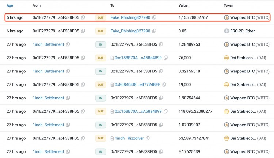The width and height of the screenshot is (274, 158).
Task: Click the Value column header
Action: point(183,5)
